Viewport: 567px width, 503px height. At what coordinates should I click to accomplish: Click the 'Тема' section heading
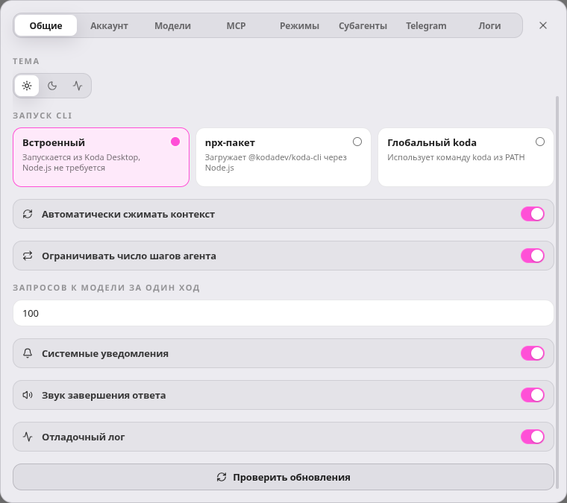point(26,61)
